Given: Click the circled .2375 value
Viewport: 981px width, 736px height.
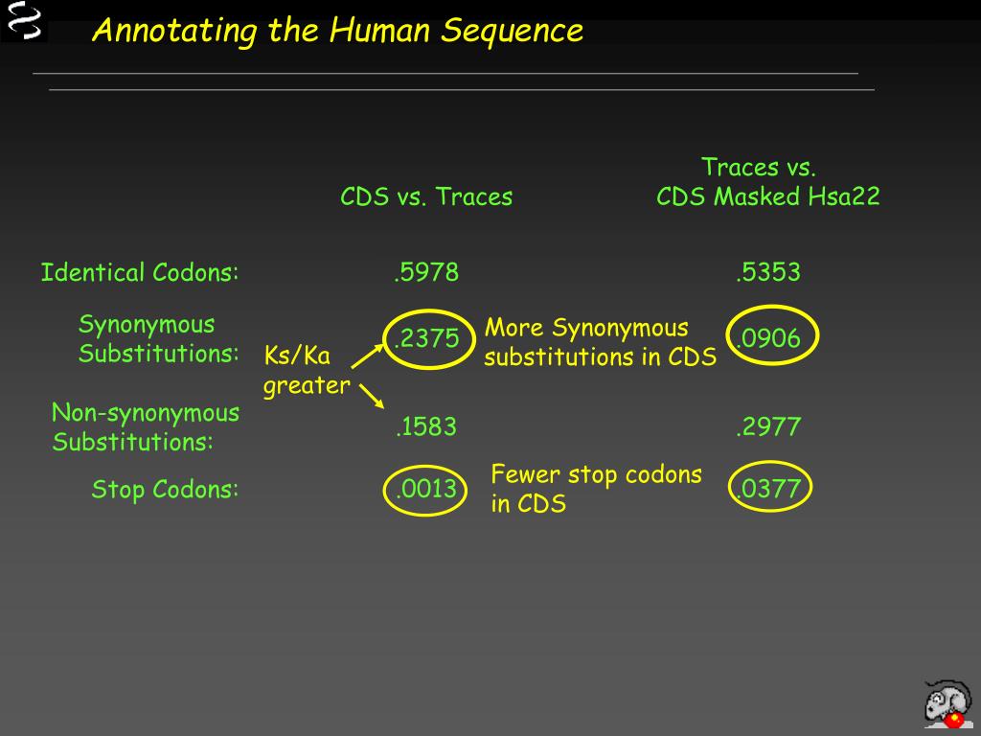Looking at the screenshot, I should point(427,338).
